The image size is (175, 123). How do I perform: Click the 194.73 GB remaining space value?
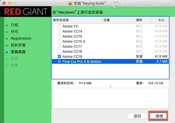click(156, 83)
